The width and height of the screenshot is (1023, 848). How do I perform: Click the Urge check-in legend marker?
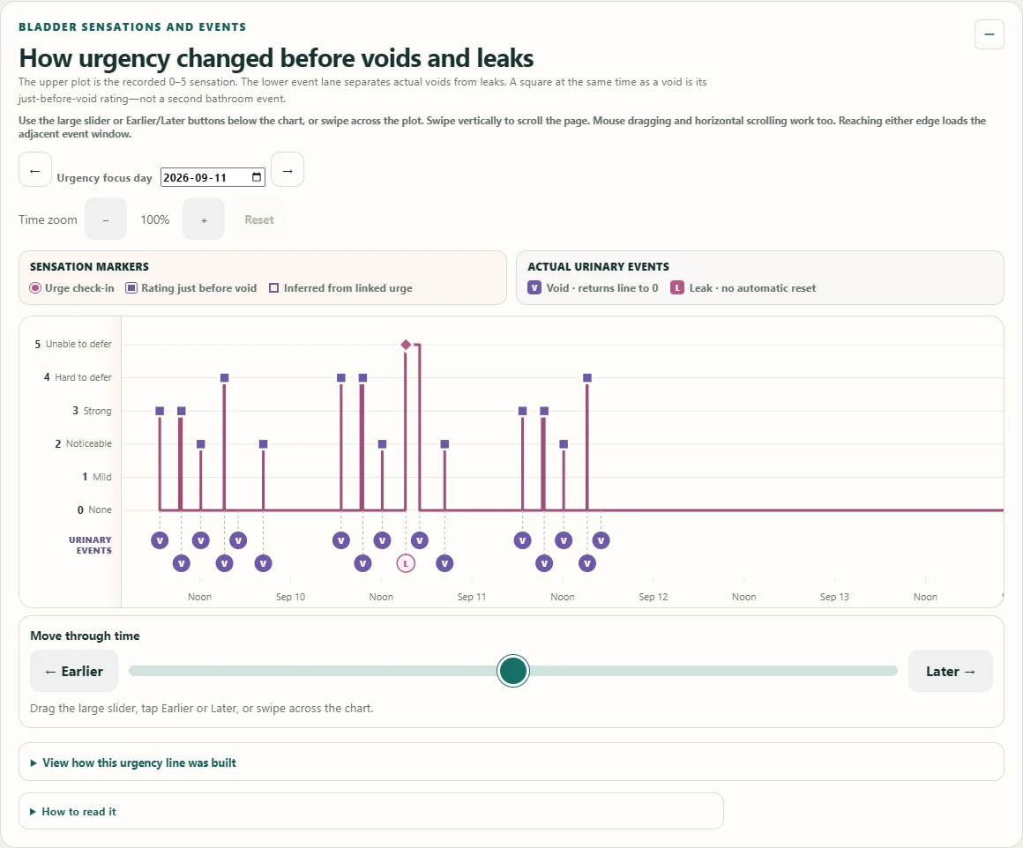(35, 288)
